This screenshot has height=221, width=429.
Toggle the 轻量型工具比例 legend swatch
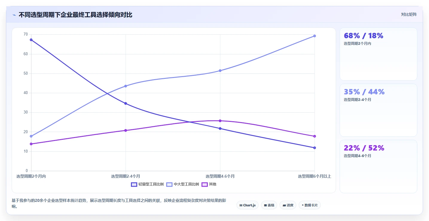[134, 184]
